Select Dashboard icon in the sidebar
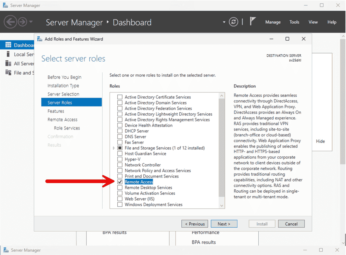The height and width of the screenshot is (255, 346). [x=8, y=45]
